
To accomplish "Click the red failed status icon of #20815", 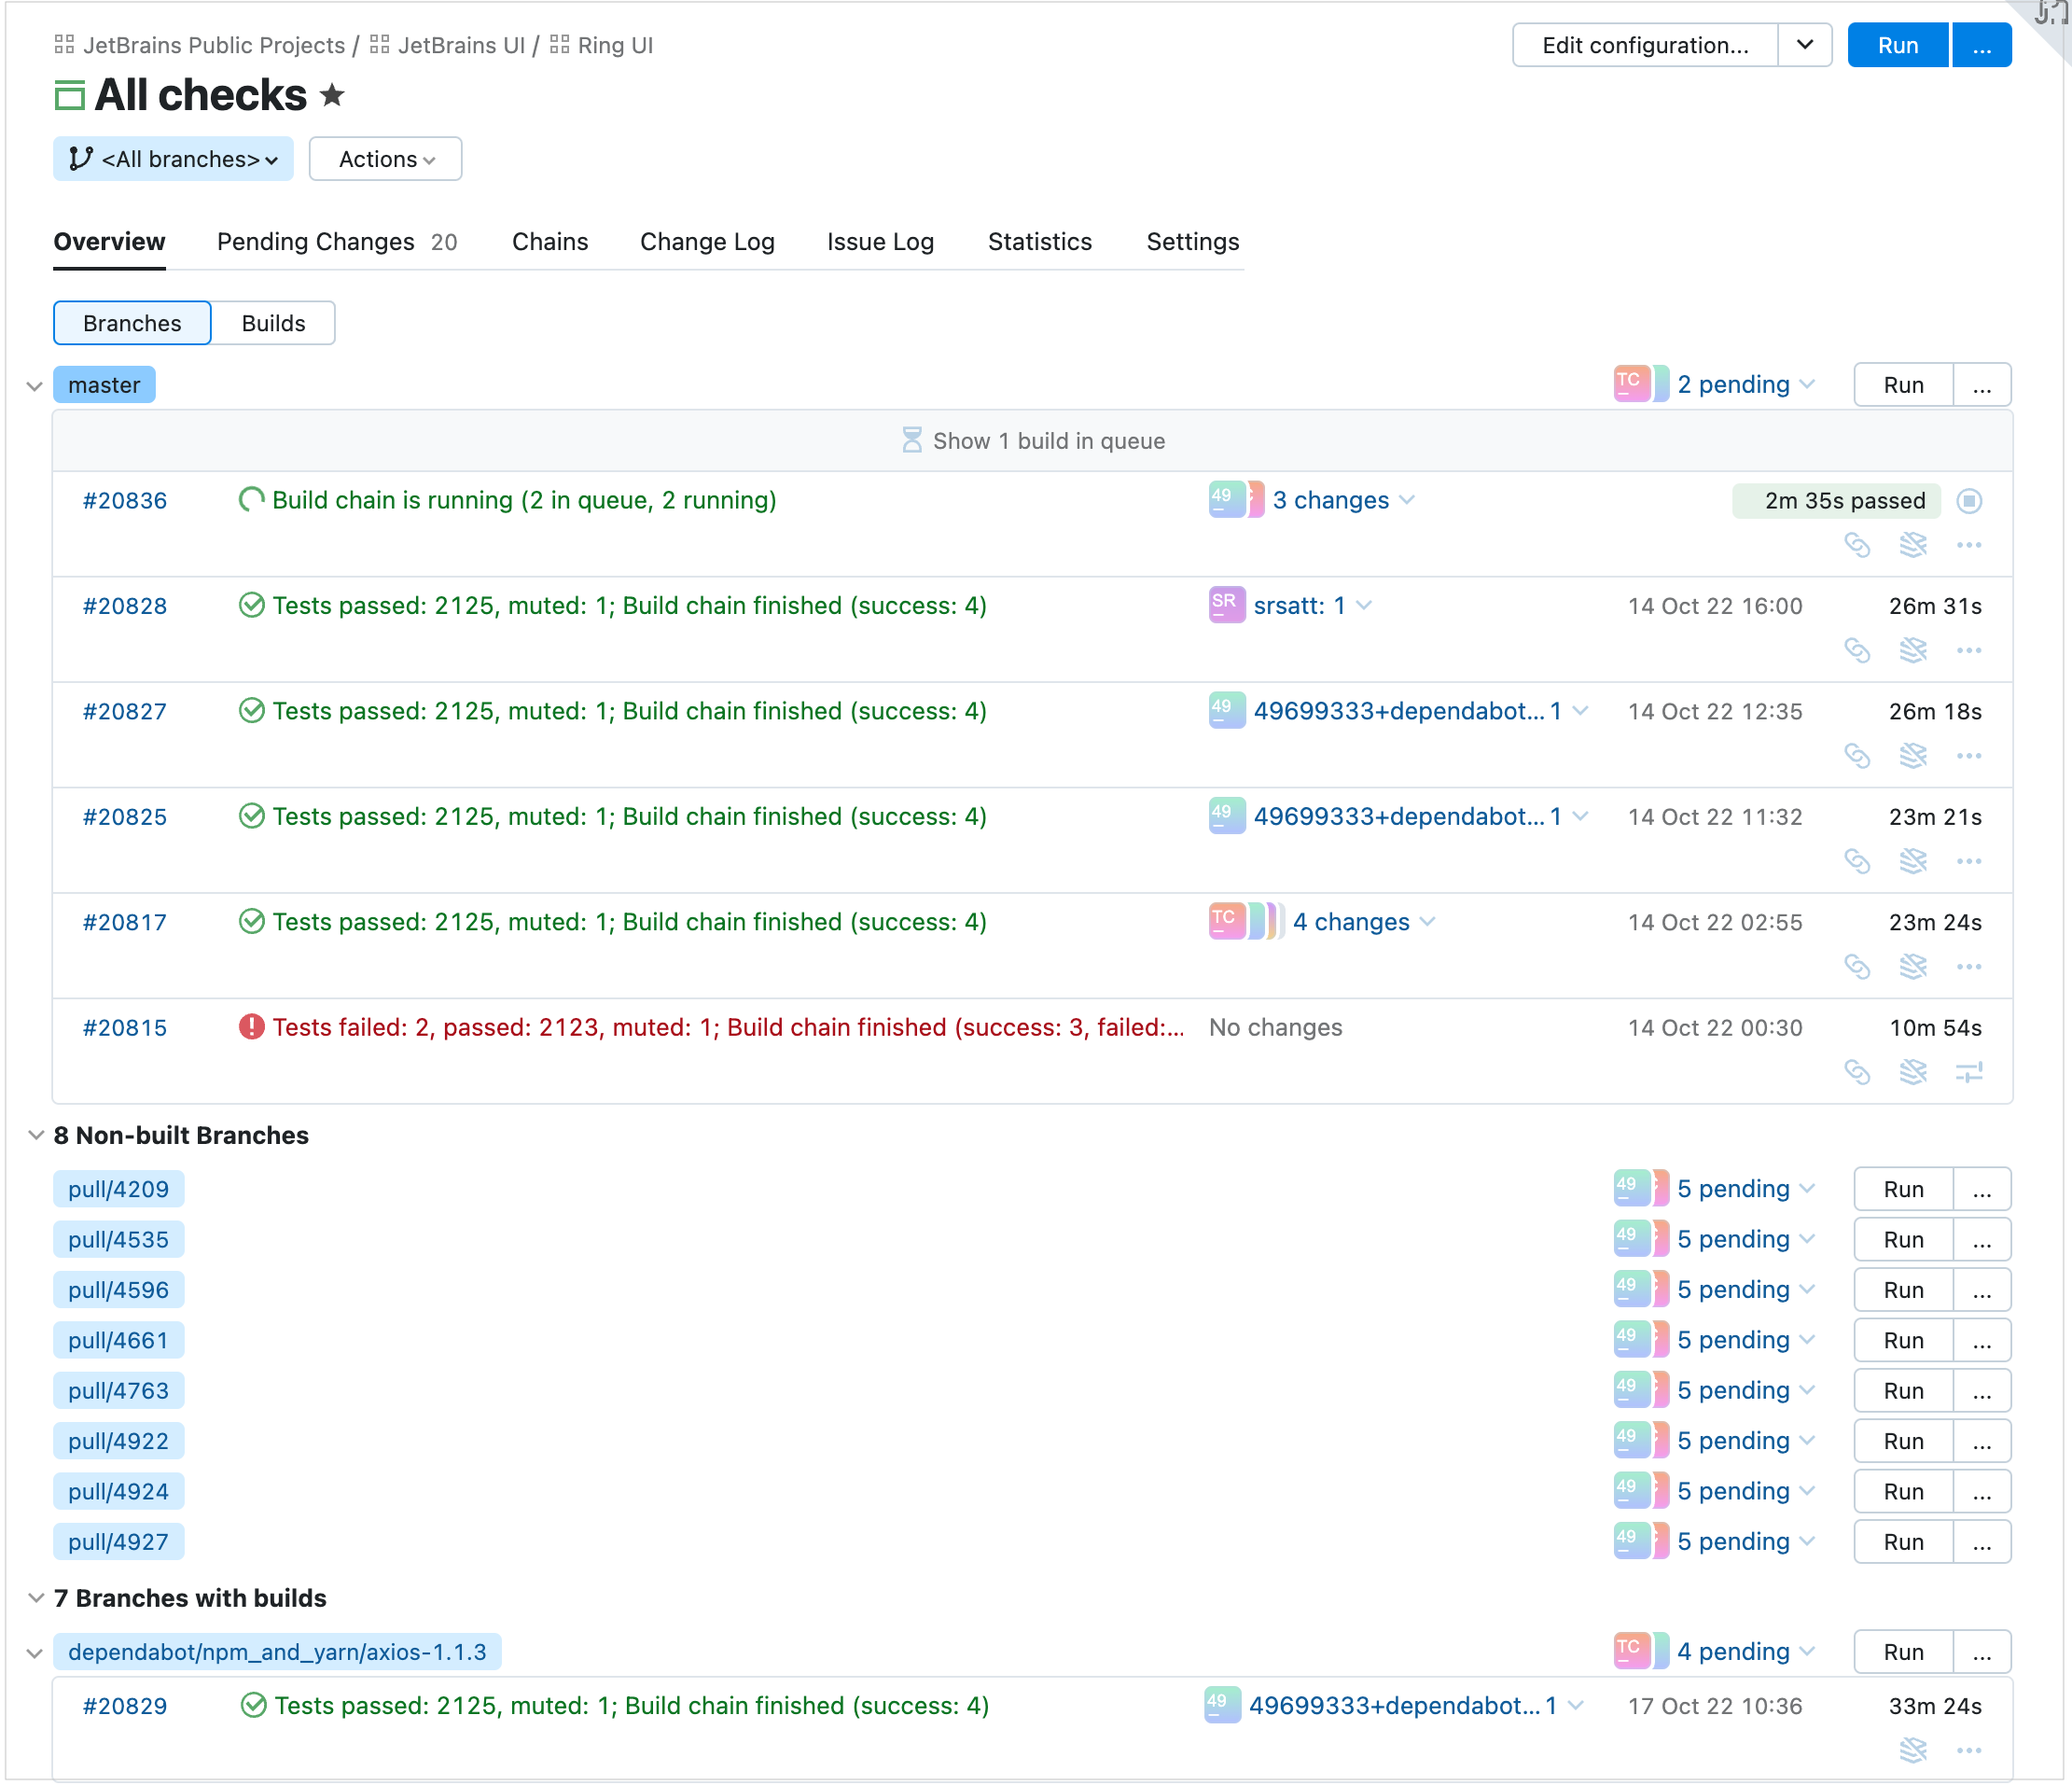I will point(251,1027).
